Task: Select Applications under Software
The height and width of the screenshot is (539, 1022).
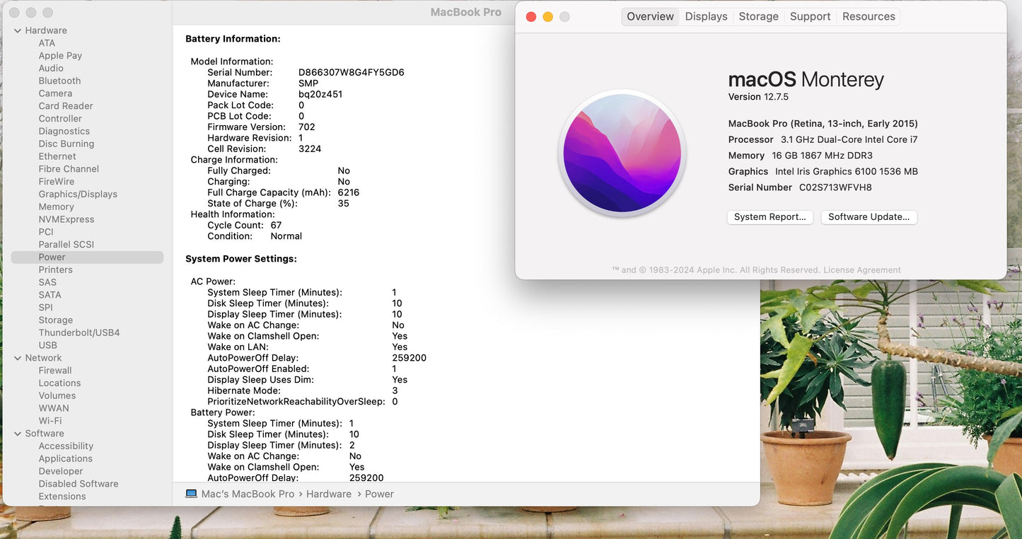Action: tap(65, 458)
